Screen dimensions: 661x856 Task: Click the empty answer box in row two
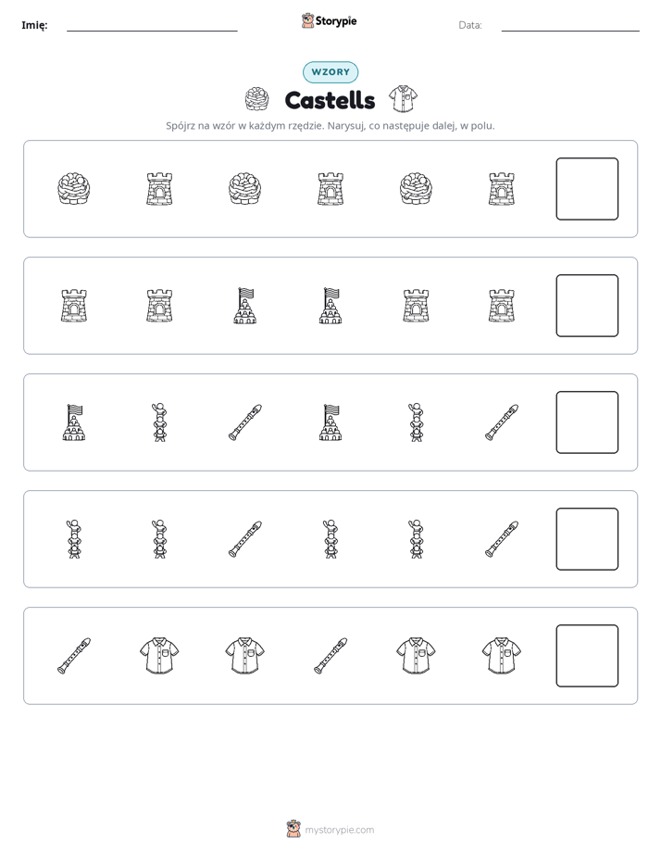(587, 306)
